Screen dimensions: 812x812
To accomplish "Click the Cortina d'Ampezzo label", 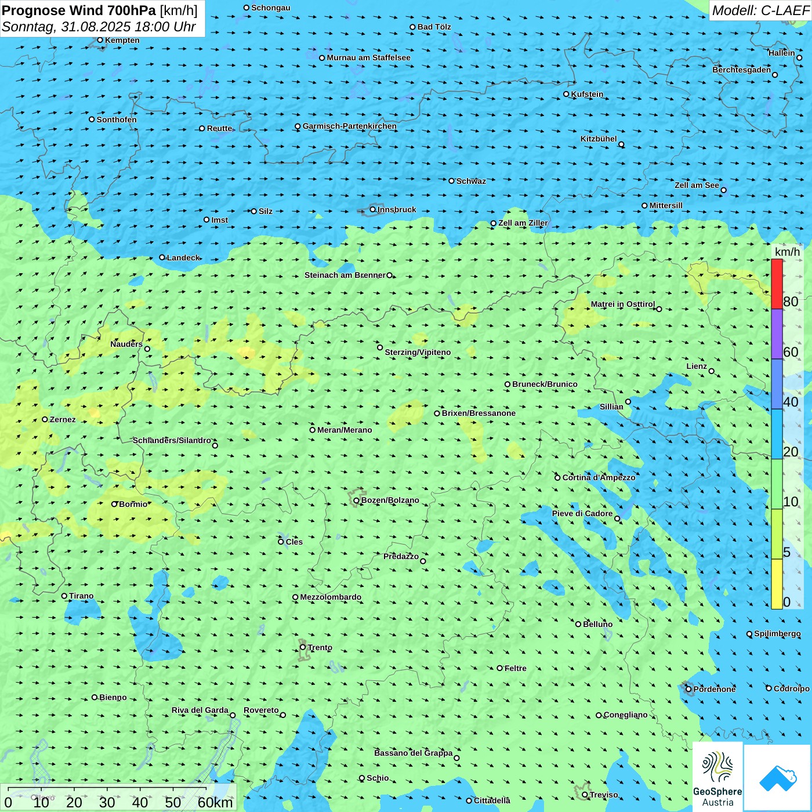I will [x=599, y=477].
